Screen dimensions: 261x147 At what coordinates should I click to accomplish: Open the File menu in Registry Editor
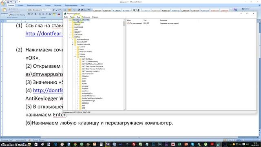click(66, 17)
